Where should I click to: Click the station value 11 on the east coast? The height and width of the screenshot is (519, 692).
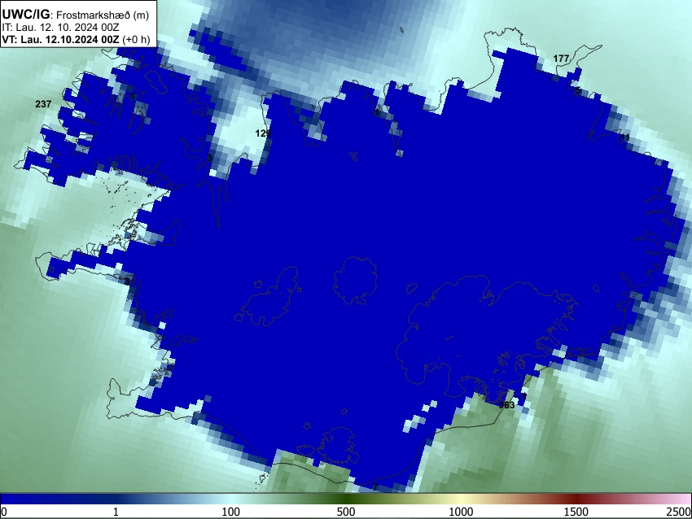click(x=625, y=137)
